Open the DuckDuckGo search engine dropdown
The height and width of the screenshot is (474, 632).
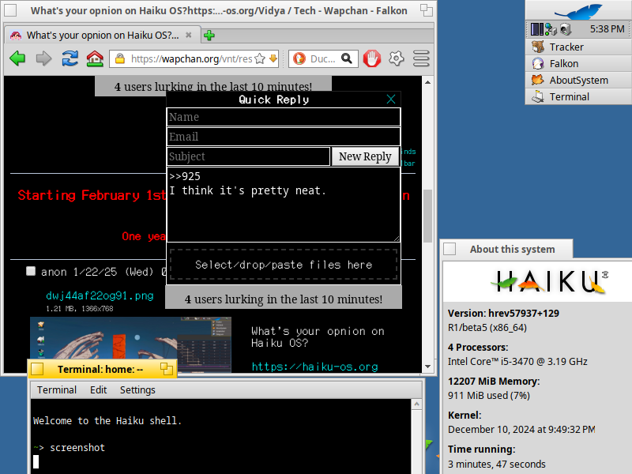(301, 58)
